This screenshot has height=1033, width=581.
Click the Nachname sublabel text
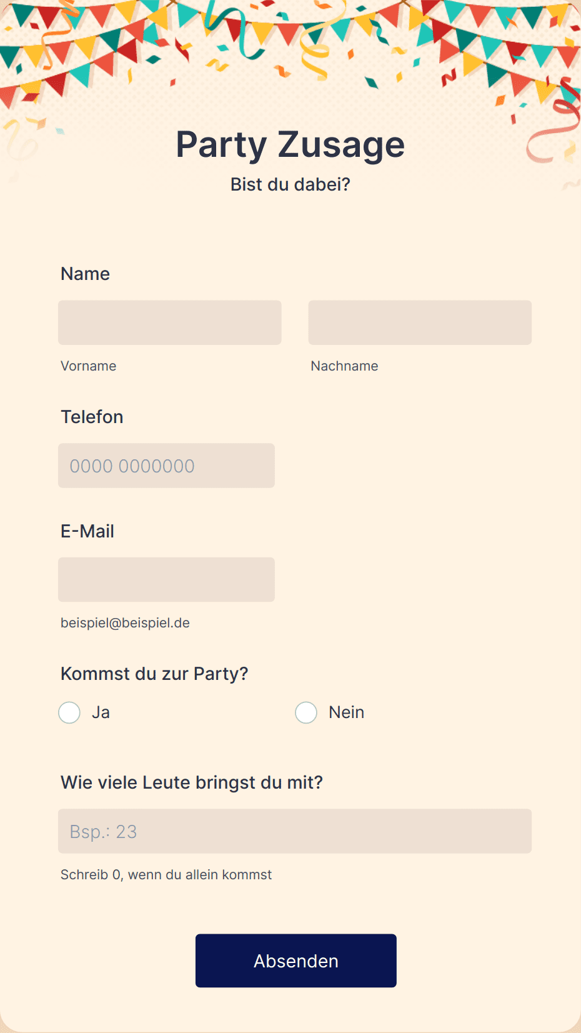344,366
